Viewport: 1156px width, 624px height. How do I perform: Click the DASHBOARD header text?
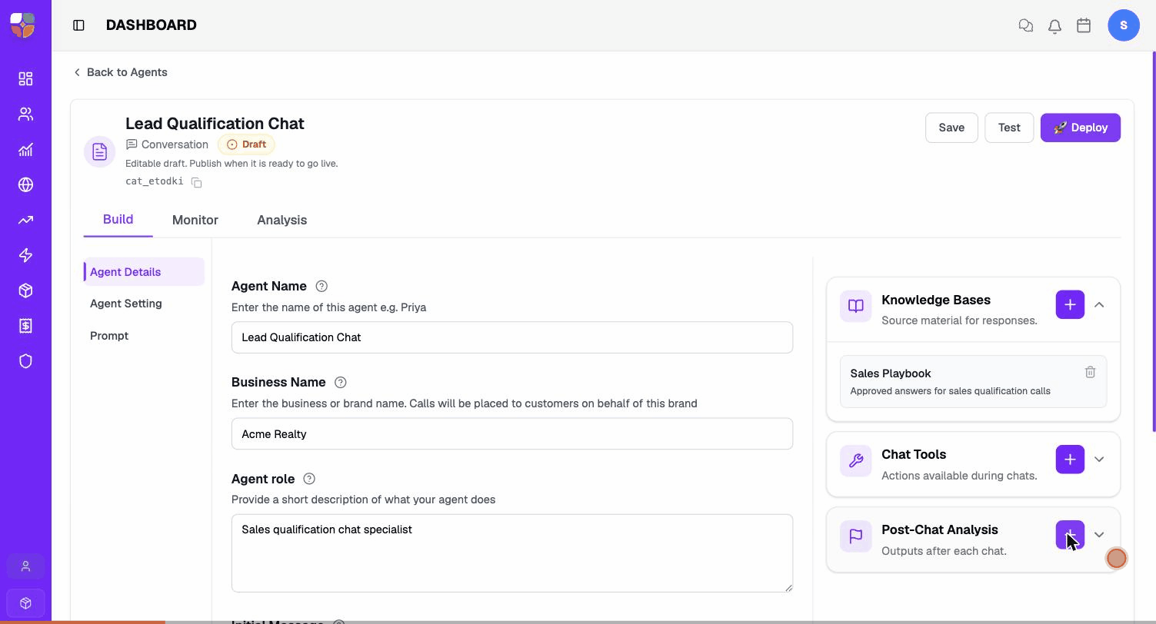point(152,25)
